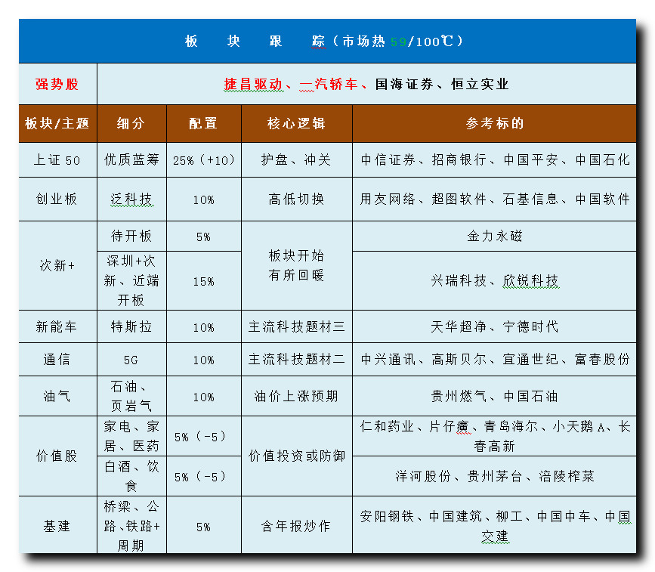Click the 兴瑞科技、欣锐科技 cell
Screen dimensions: 655x572
tap(495, 281)
